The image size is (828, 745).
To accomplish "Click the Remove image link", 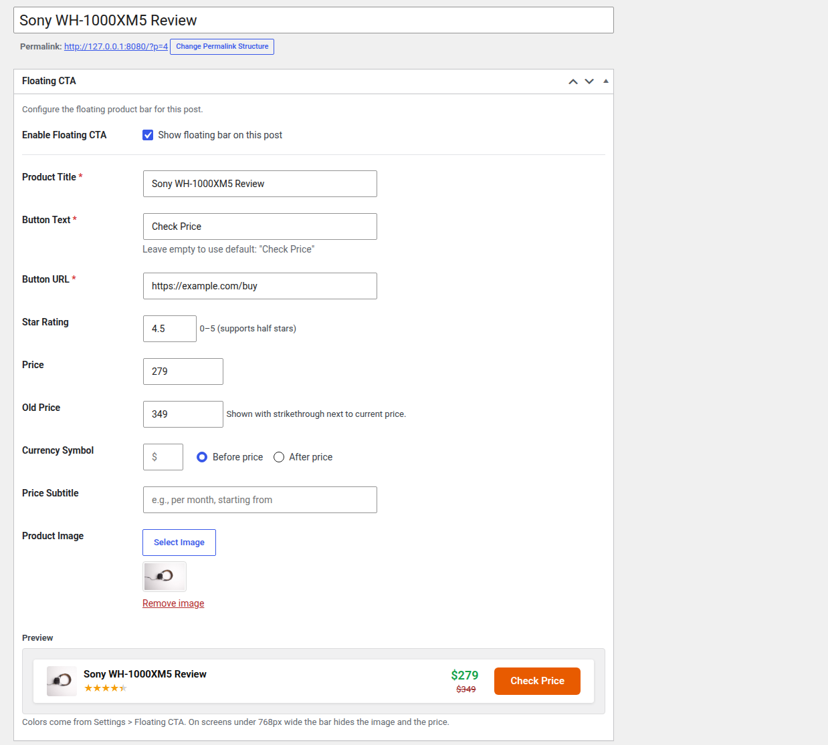I will pyautogui.click(x=173, y=603).
